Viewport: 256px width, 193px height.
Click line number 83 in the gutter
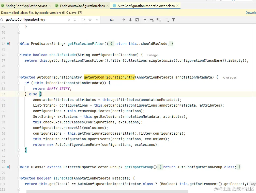(3, 94)
